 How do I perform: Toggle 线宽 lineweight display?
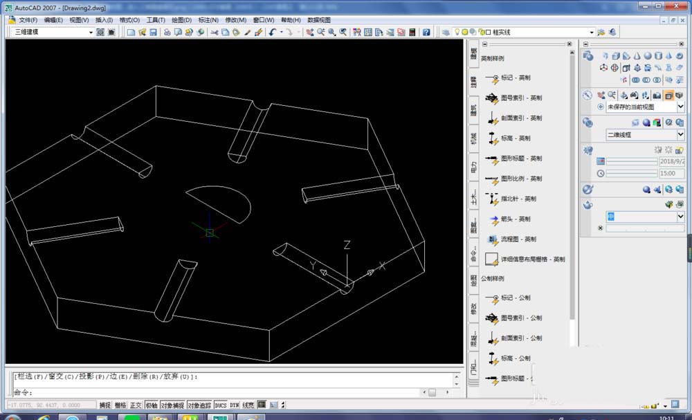pyautogui.click(x=248, y=405)
